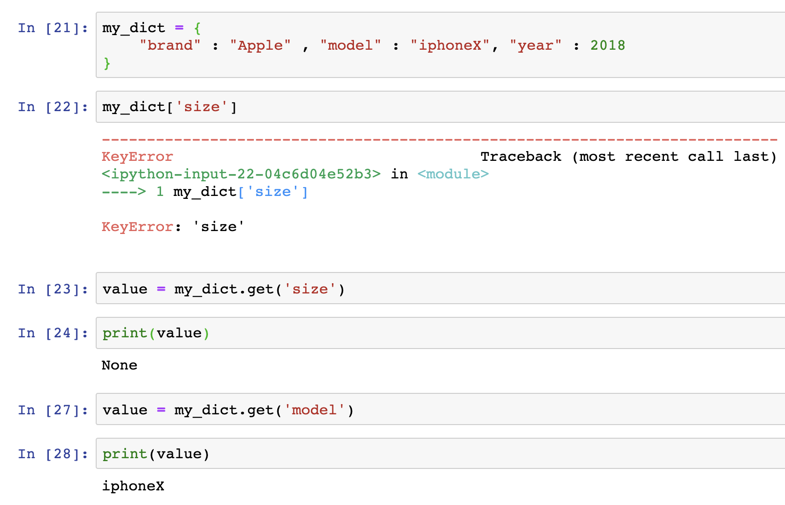Click the iphoneX output text

point(133,486)
